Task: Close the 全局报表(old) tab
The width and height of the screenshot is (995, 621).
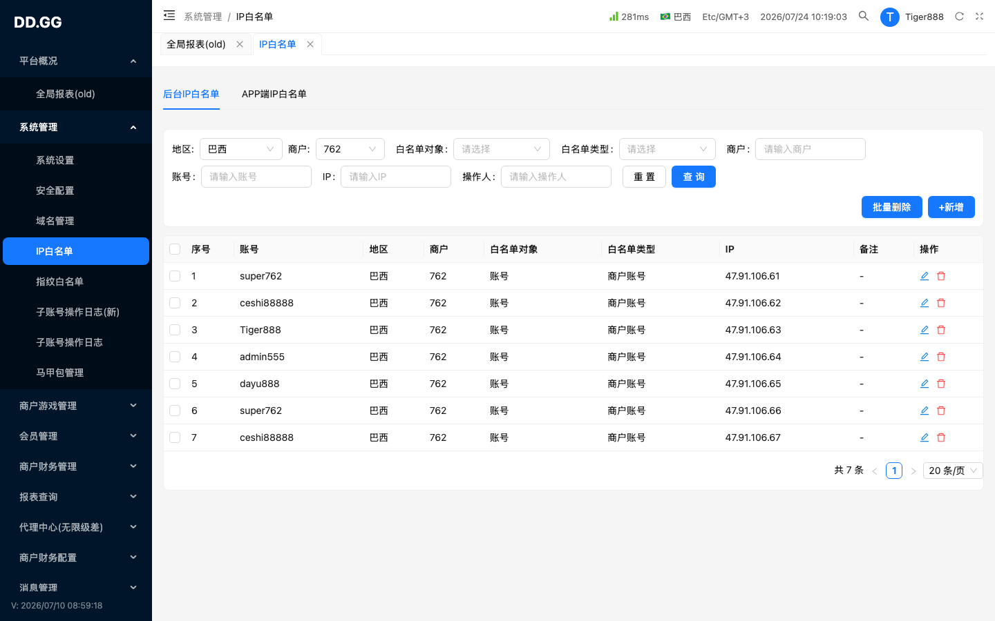Action: (x=240, y=44)
